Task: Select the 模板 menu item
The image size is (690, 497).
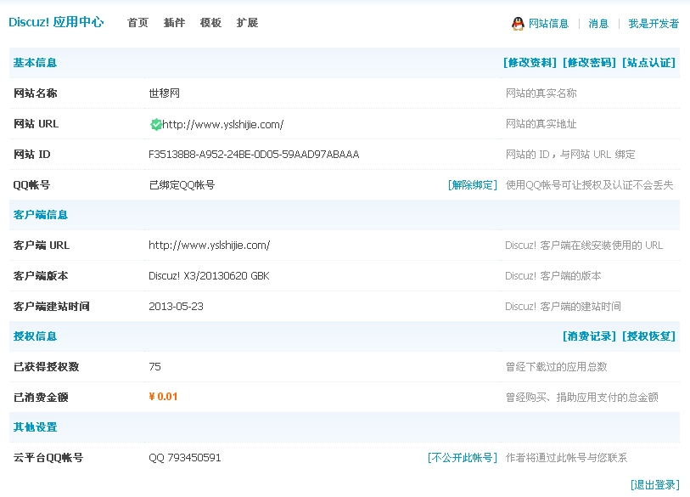Action: (x=210, y=23)
